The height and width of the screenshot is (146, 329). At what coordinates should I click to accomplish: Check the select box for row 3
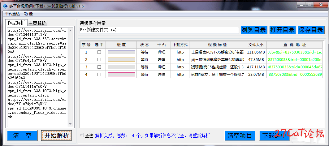[x=99, y=67]
